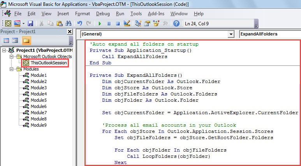Open the Insert UserForm dropdown arrow
Viewport: 301px width, 166px height.
coord(23,24)
